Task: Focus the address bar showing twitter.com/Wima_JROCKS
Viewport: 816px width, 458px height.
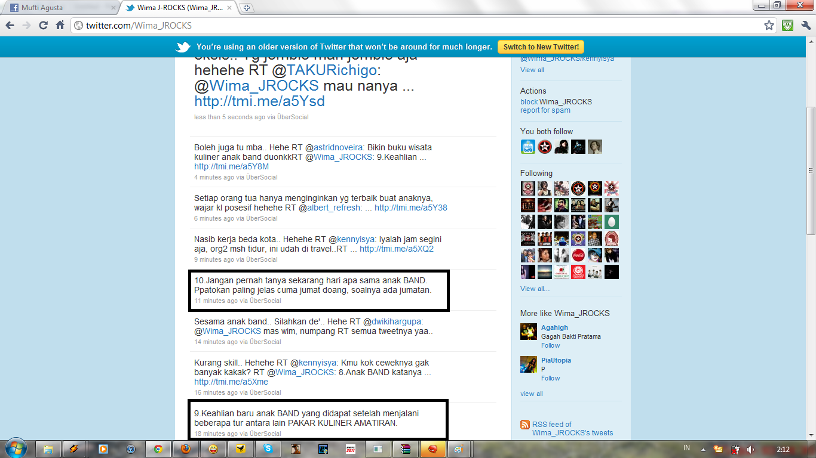Action: [x=424, y=26]
